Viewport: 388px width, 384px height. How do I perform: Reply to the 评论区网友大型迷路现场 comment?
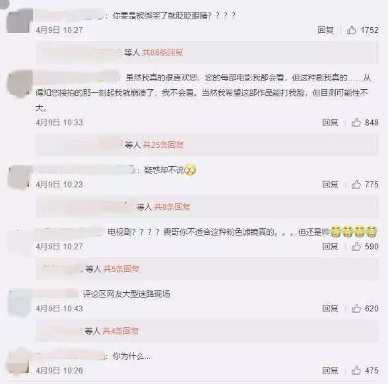point(330,309)
